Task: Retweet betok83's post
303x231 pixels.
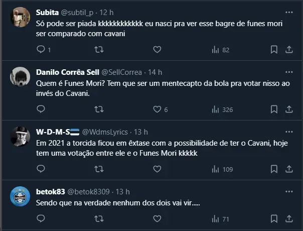Action: 99,218
